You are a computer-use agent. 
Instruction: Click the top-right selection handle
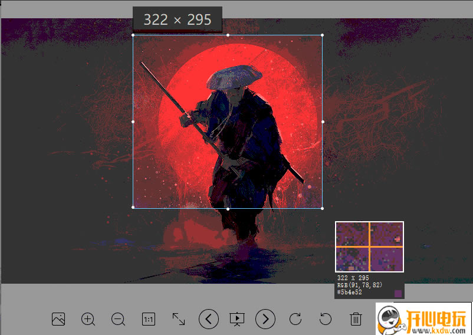(x=323, y=35)
